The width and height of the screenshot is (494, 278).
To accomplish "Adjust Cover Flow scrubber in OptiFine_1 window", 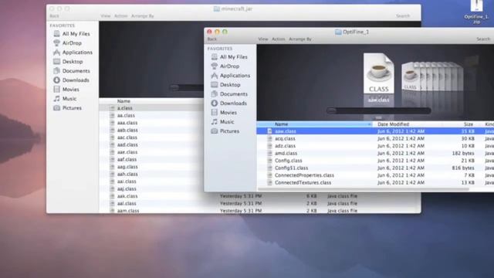I will 378,110.
